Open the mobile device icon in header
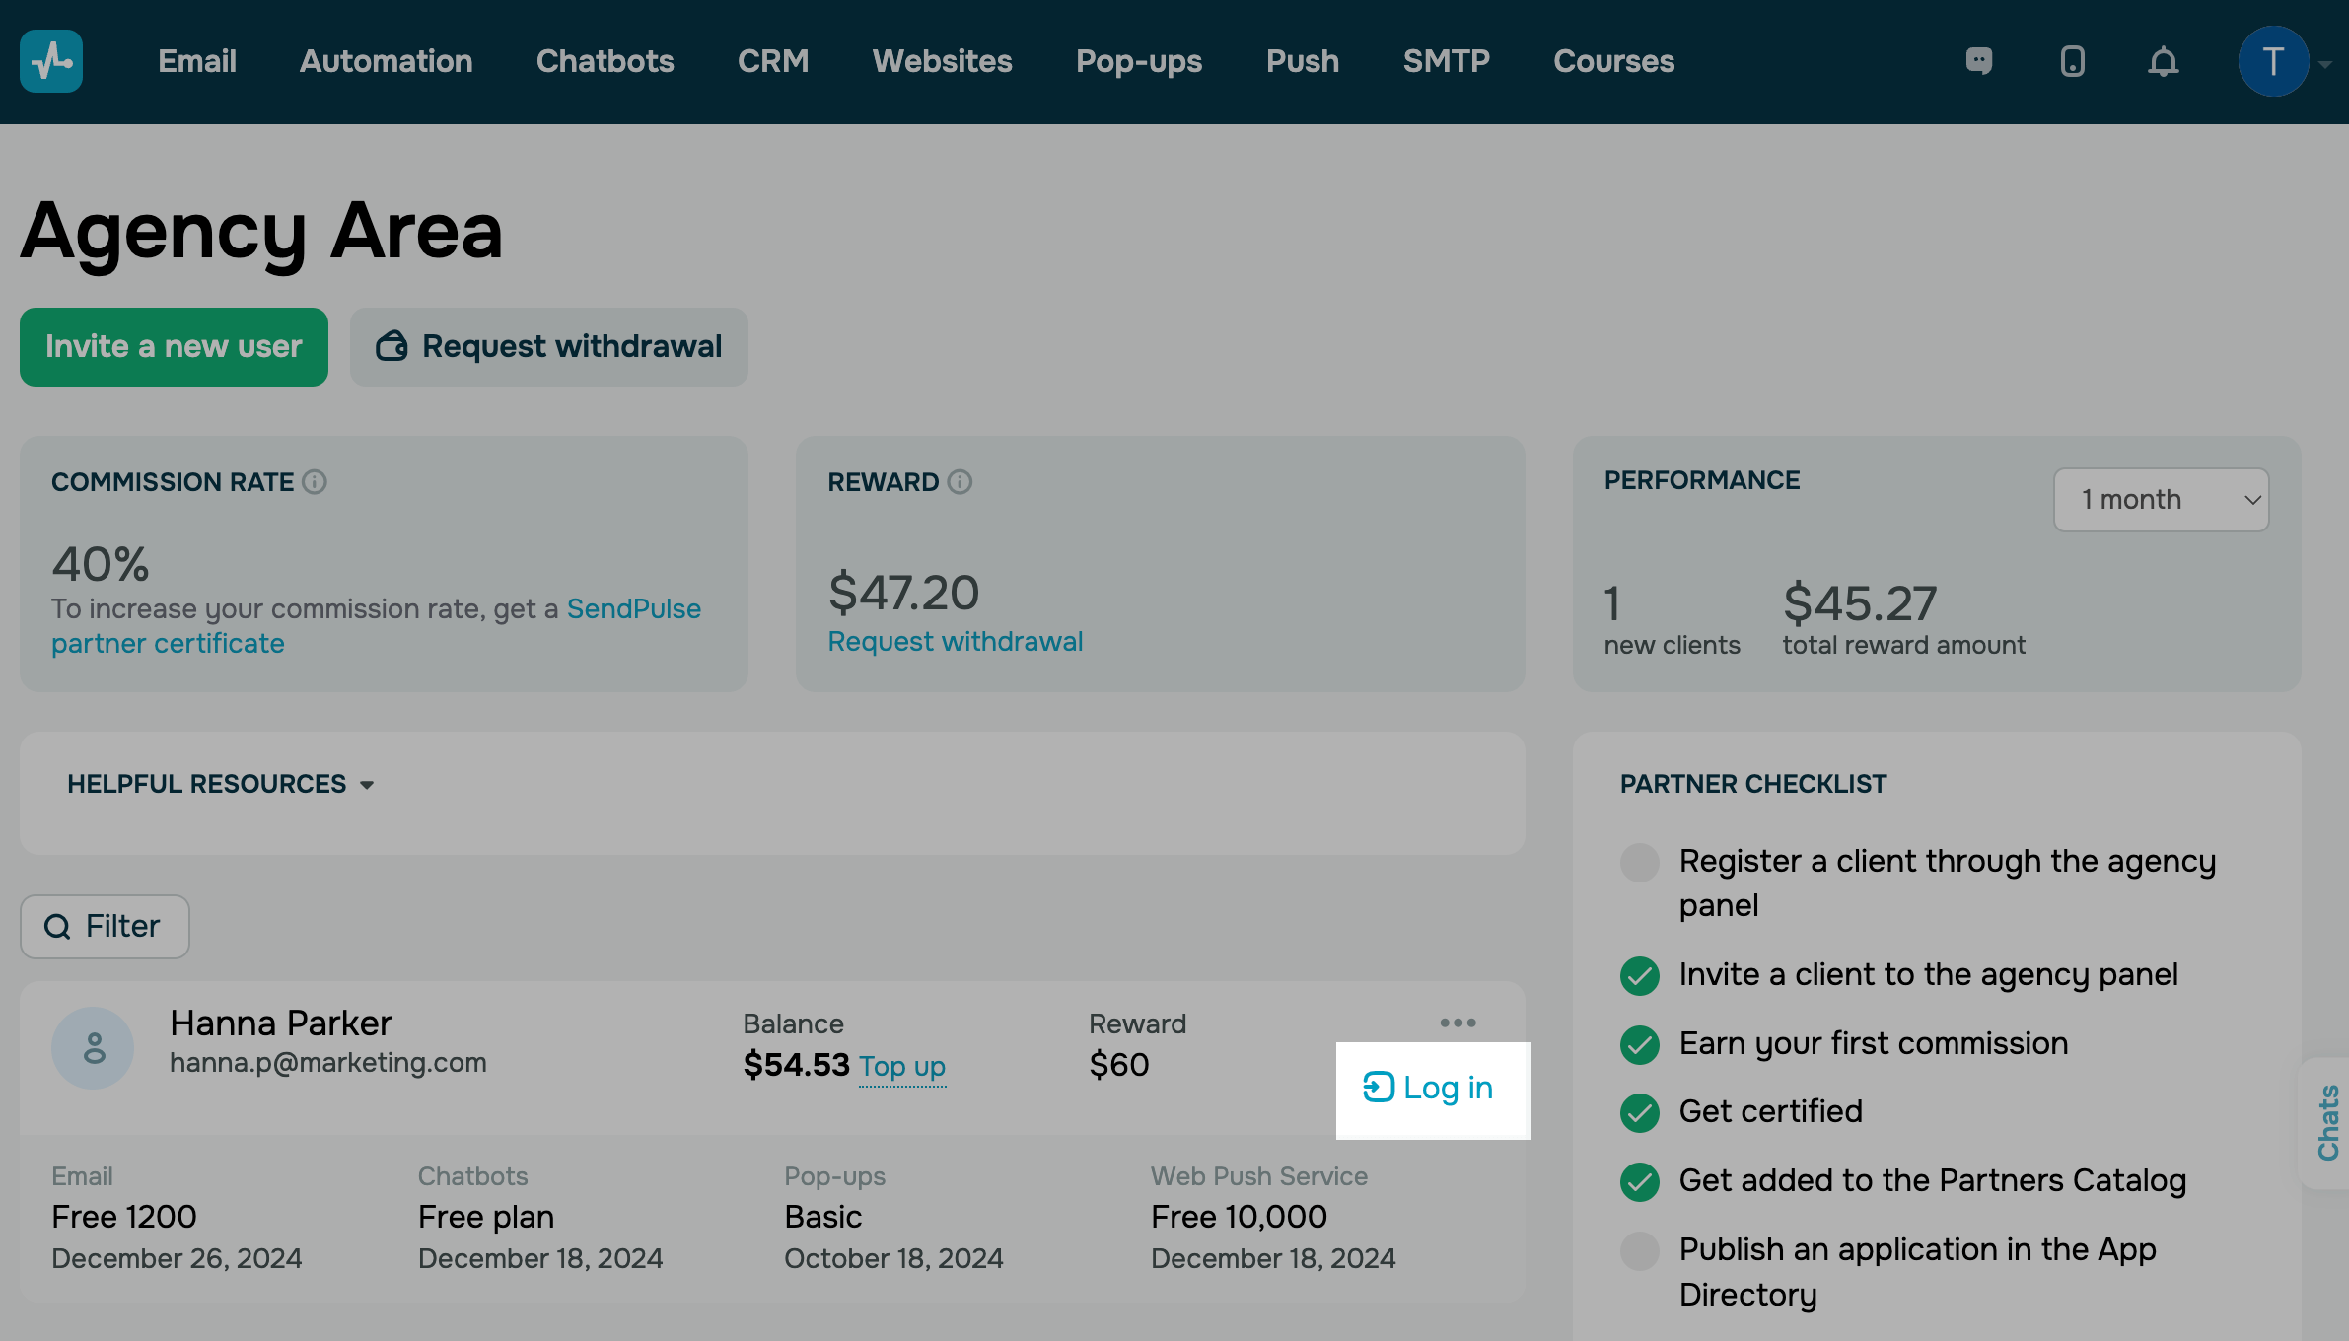 pos(2072,61)
